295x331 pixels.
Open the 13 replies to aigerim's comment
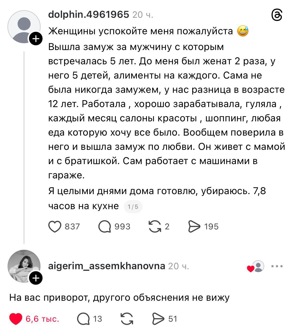pos(83,319)
